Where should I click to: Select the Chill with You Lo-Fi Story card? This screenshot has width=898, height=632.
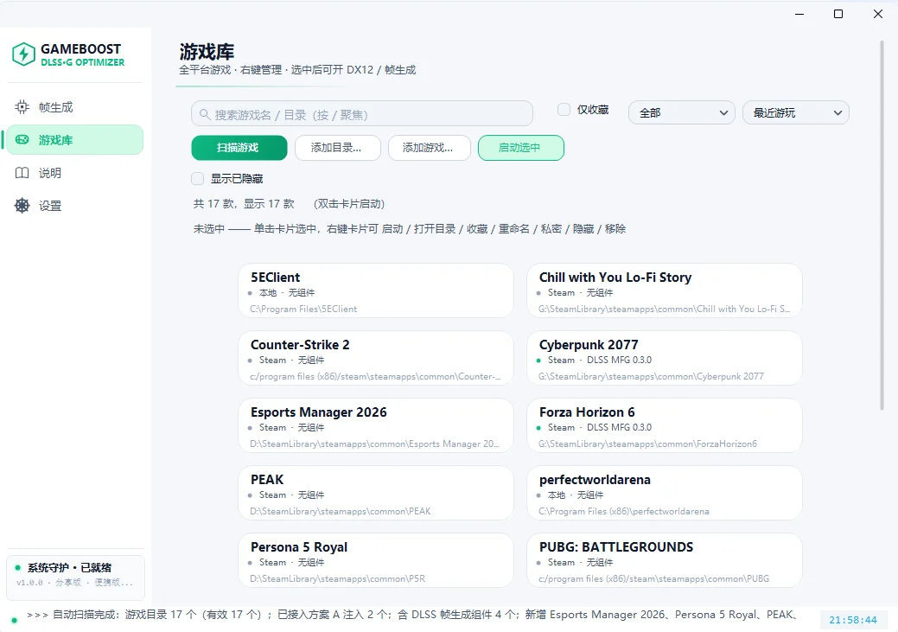665,290
